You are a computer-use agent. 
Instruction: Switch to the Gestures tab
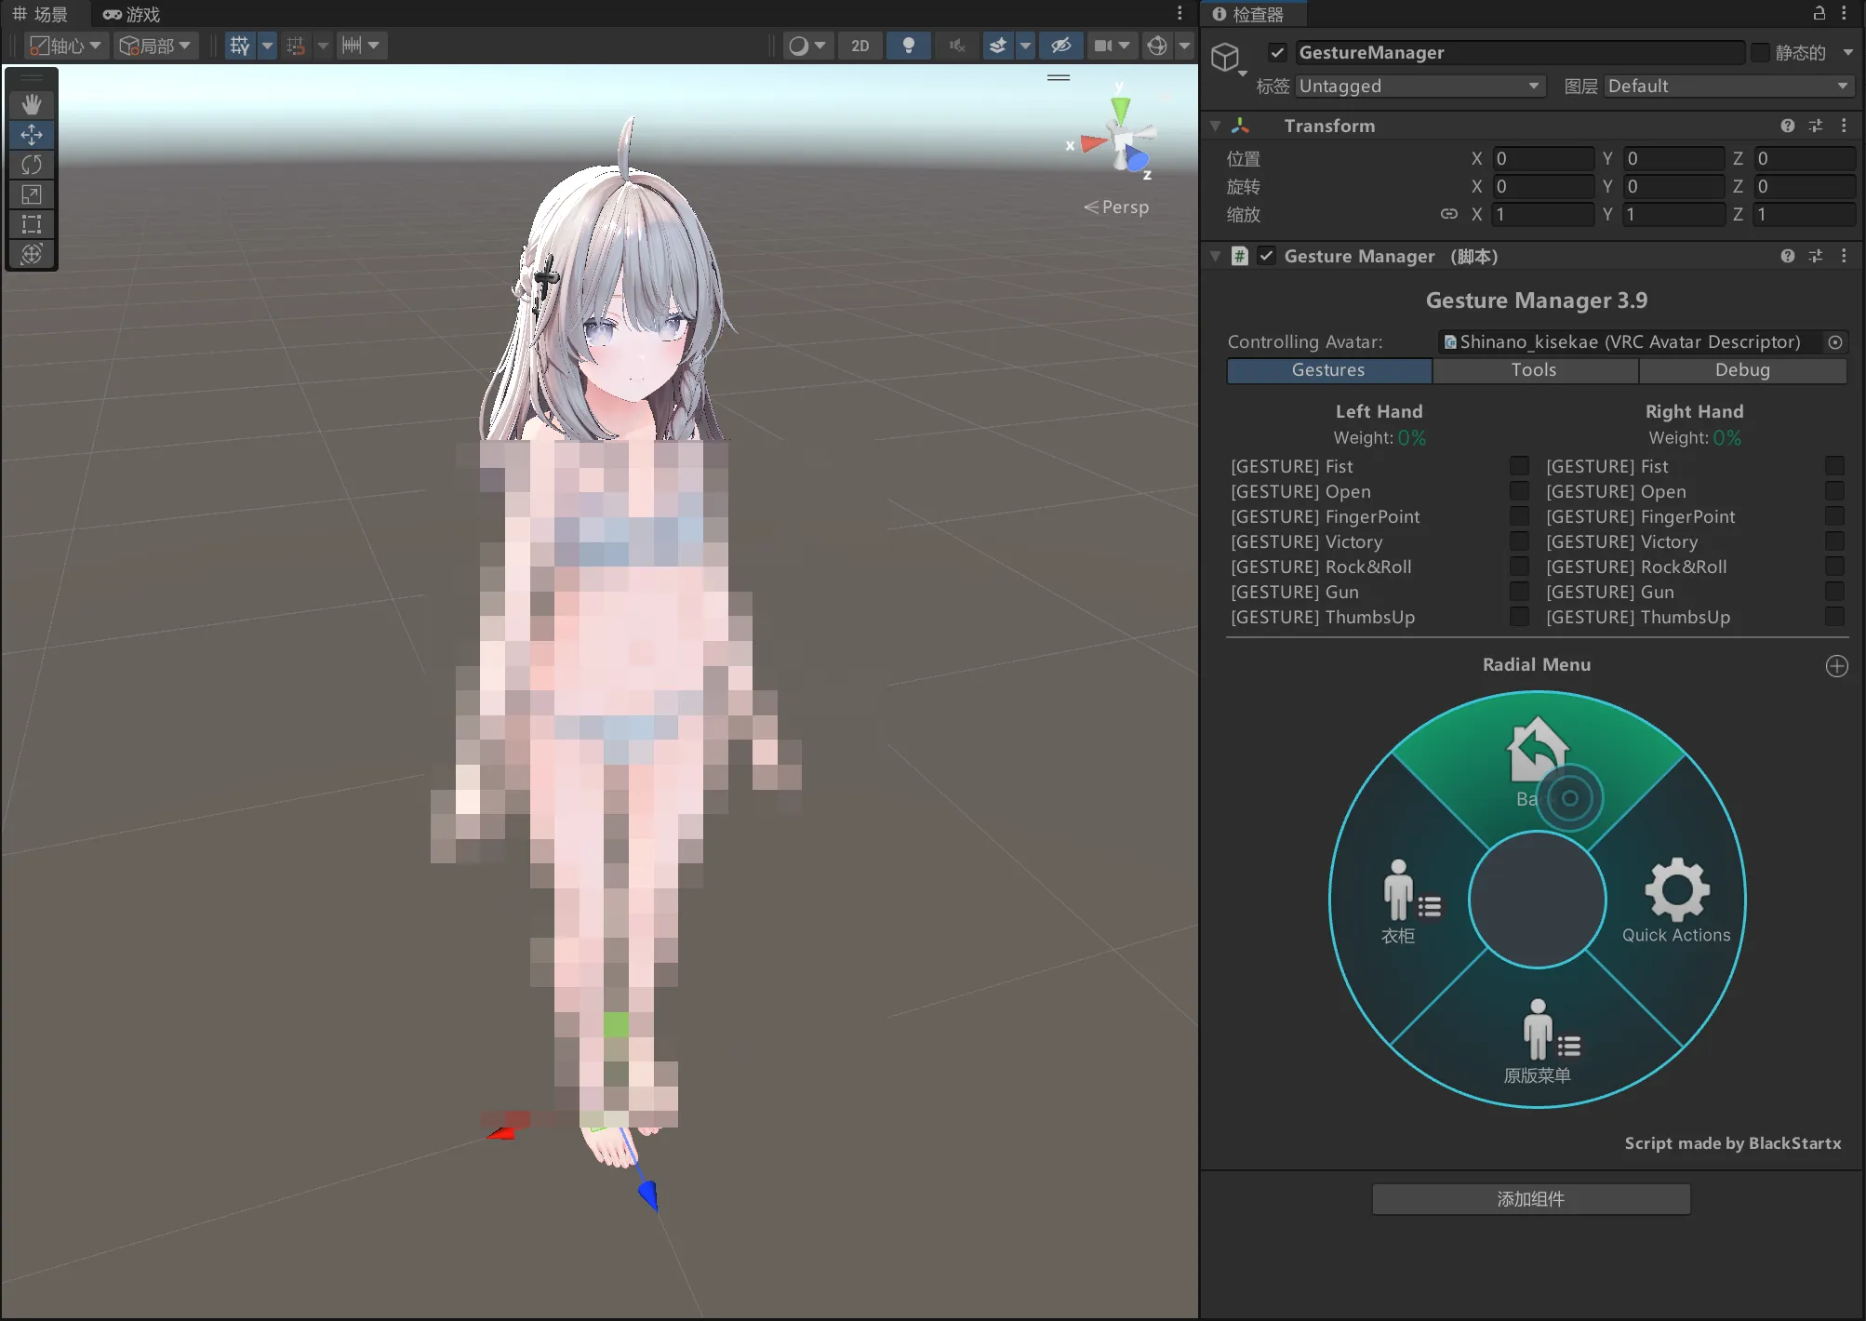(1329, 370)
